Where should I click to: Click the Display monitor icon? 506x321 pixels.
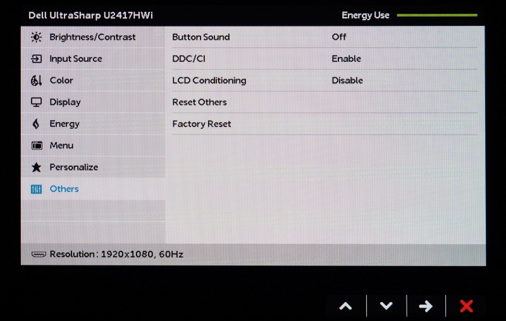pyautogui.click(x=36, y=102)
